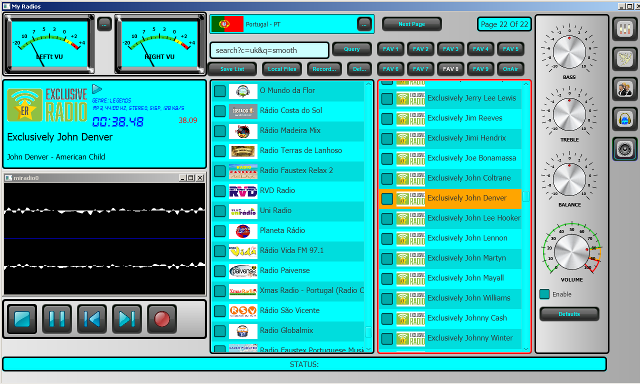Click the Rádio Vida FM 97.1 logo
Screen dimensions: 640x384
point(243,251)
